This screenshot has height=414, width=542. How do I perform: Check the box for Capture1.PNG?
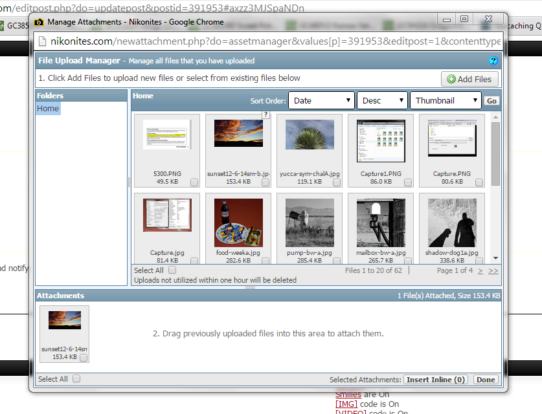[x=408, y=183]
